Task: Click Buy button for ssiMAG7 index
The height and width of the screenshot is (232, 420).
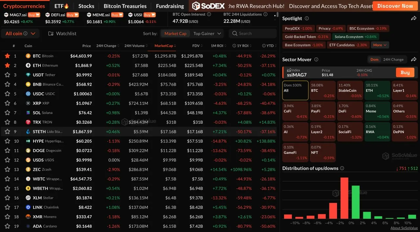Action: [405, 72]
